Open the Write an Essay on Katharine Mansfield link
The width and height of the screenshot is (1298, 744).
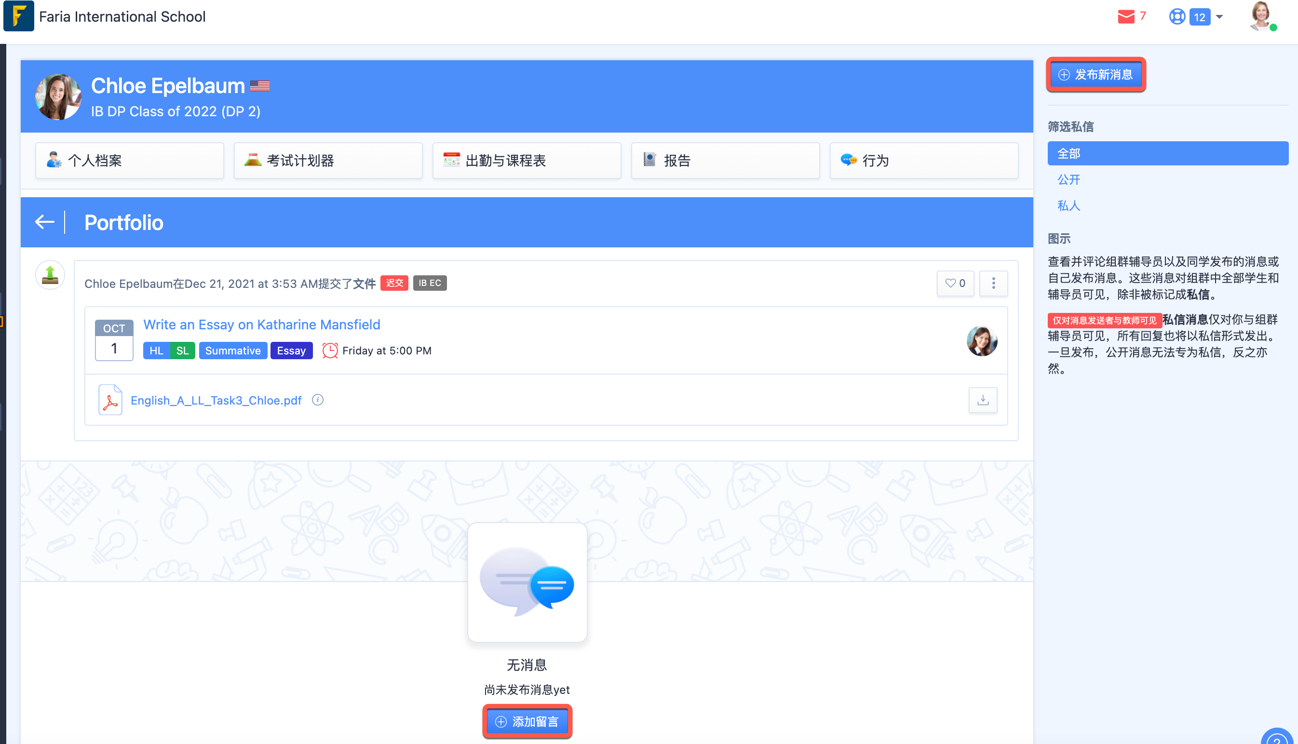[261, 325]
